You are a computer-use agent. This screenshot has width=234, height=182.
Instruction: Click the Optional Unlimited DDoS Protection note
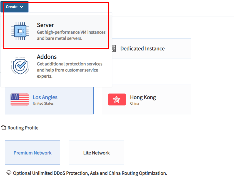pyautogui.click(x=90, y=173)
